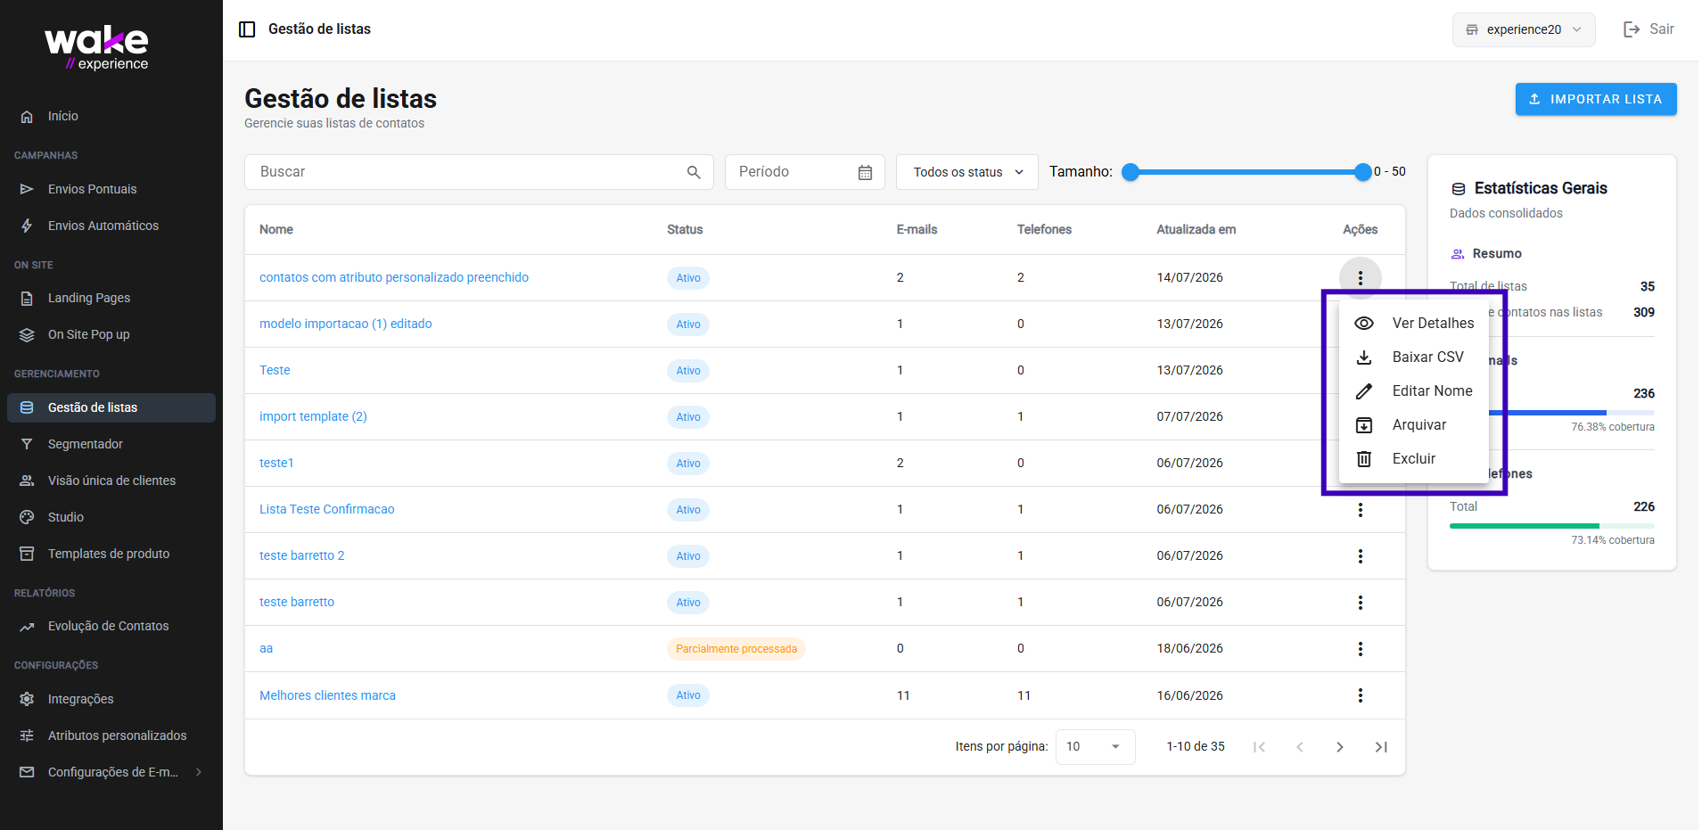Open the calendar icon in Período field
The image size is (1702, 830).
point(865,172)
